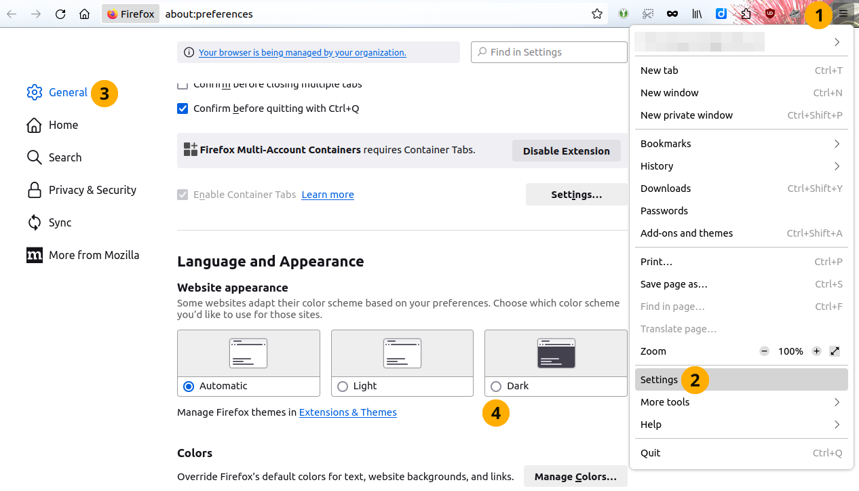Click the screenshot scissors icon
The width and height of the screenshot is (859, 491).
point(648,14)
